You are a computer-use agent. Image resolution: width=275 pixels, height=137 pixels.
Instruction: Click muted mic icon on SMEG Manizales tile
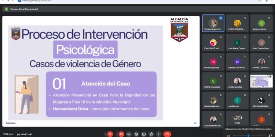pos(221,76)
